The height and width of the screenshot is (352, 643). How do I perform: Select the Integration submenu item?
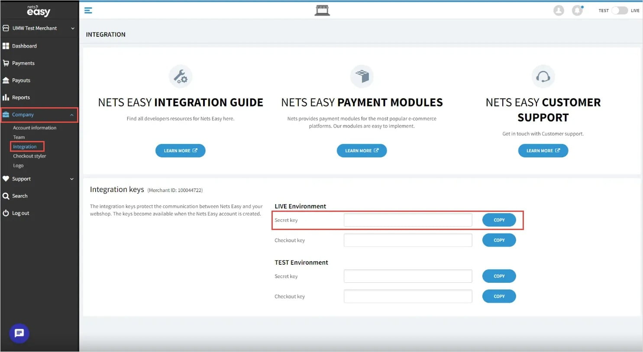tap(25, 147)
